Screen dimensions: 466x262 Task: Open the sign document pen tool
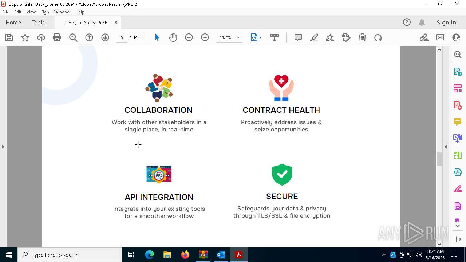pos(330,37)
